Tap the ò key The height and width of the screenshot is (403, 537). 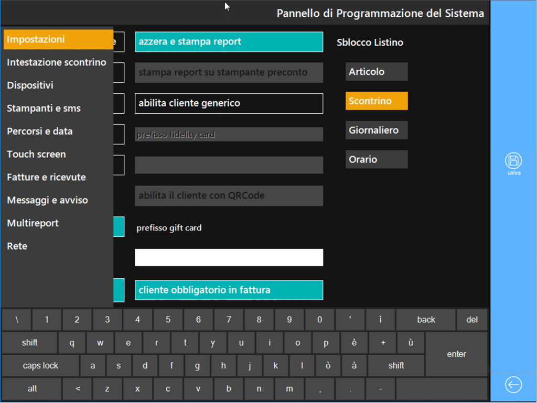(x=328, y=366)
